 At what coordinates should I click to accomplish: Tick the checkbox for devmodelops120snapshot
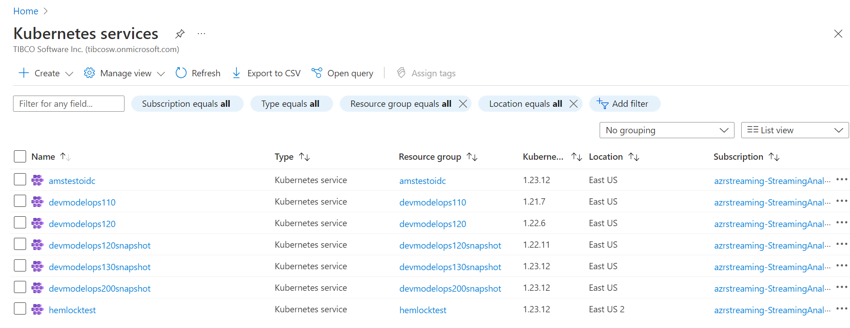(x=20, y=244)
